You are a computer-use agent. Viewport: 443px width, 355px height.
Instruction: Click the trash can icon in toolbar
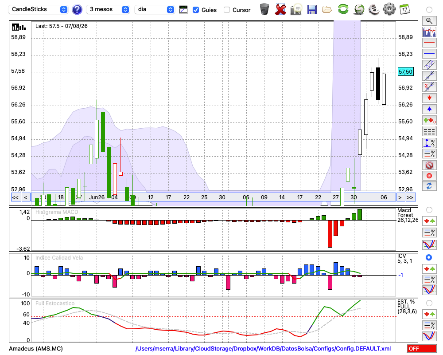(x=264, y=9)
